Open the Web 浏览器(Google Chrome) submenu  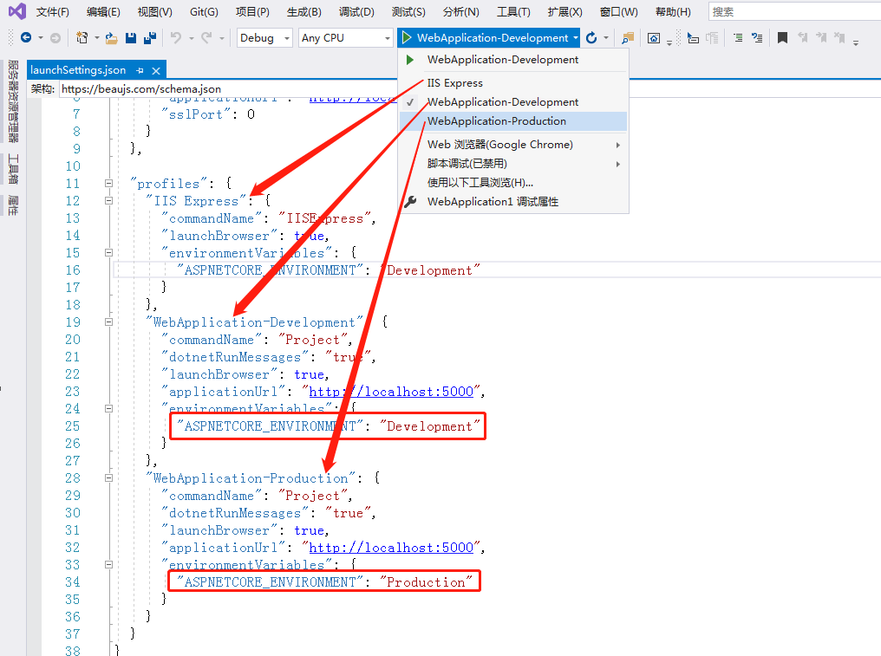point(513,145)
